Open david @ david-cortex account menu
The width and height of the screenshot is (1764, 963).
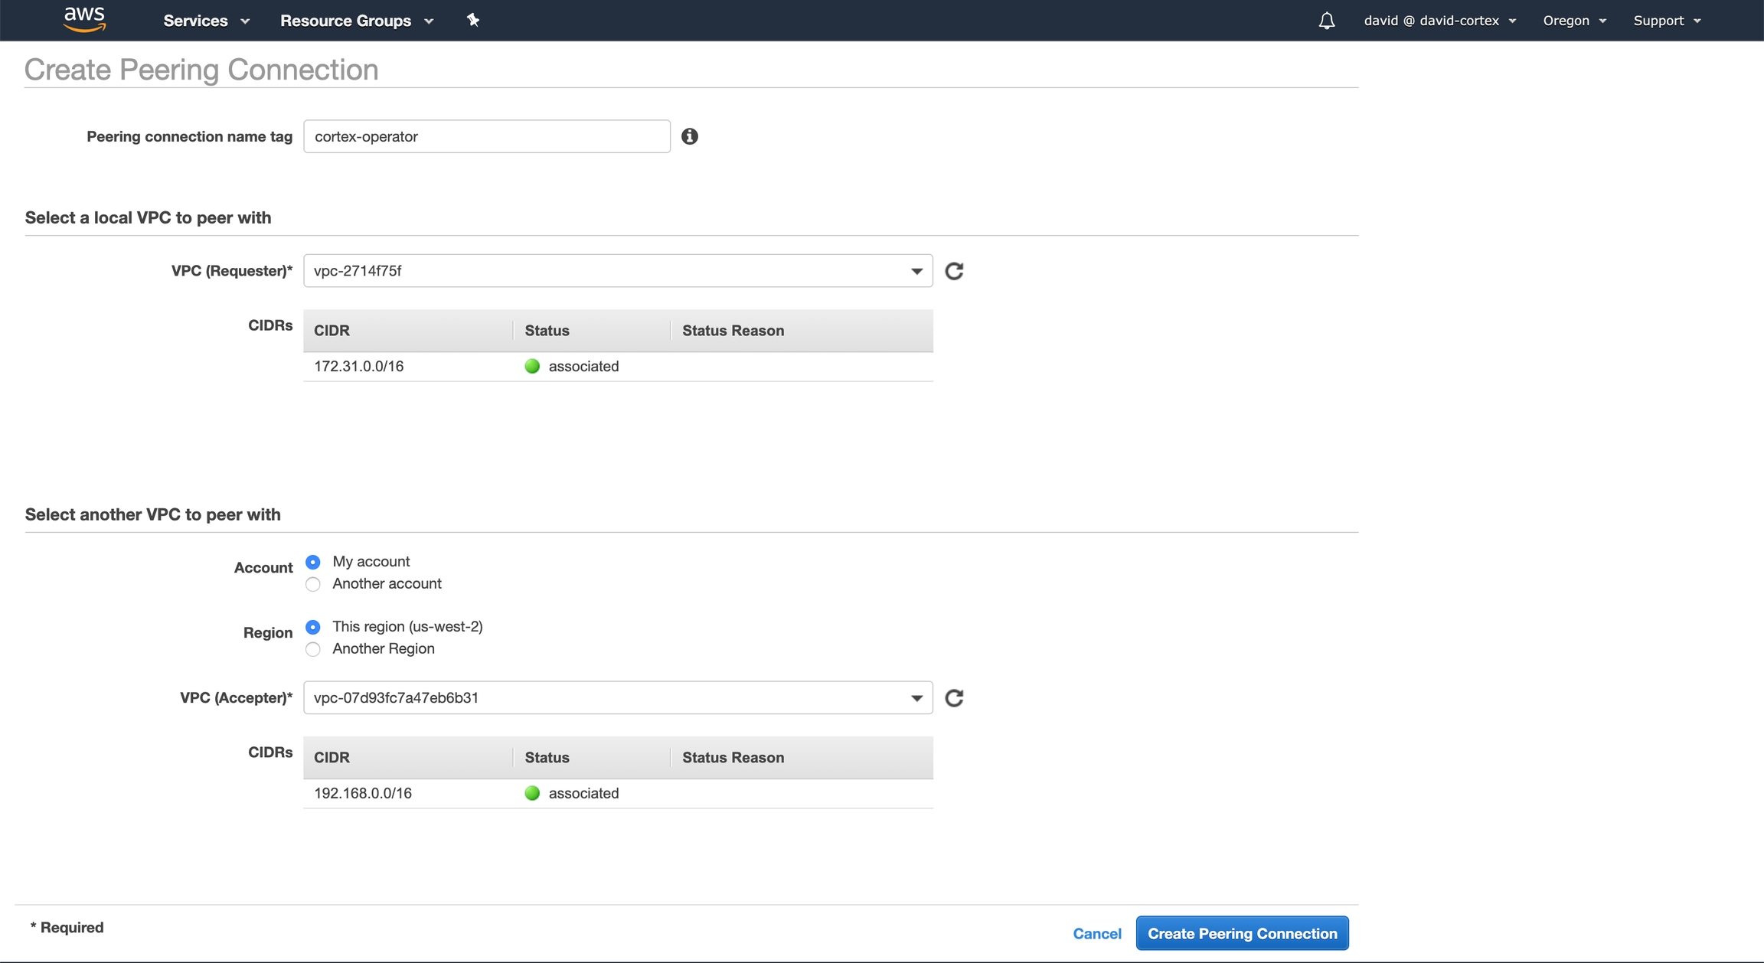tap(1439, 21)
